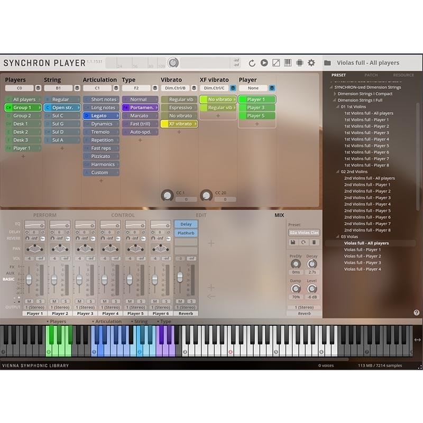Viewport: 423px width, 423px height.
Task: Collapse the 01 1st Violins folder
Action: pyautogui.click(x=338, y=107)
